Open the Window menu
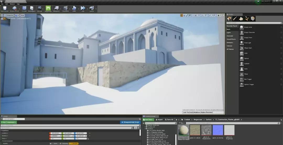The width and height of the screenshot is (283, 145). [x=12, y=4]
